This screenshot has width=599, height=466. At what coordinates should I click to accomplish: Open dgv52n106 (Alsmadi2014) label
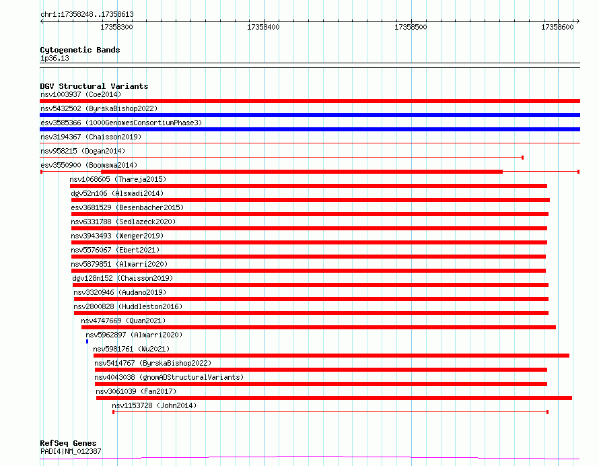tap(117, 193)
